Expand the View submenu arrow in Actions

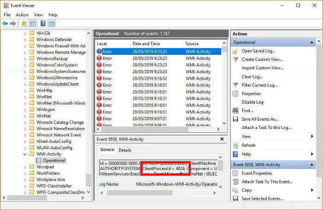312,136
